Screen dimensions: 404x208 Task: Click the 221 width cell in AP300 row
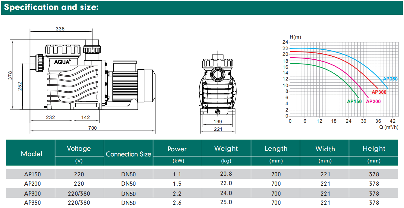click(x=325, y=194)
